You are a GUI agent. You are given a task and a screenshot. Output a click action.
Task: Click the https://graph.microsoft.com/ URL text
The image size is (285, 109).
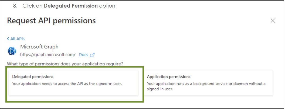click(48, 55)
